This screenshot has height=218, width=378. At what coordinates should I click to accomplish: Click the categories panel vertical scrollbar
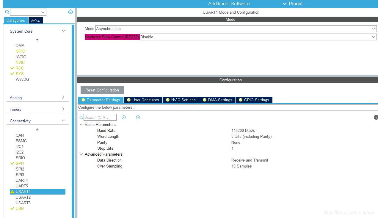(73, 121)
